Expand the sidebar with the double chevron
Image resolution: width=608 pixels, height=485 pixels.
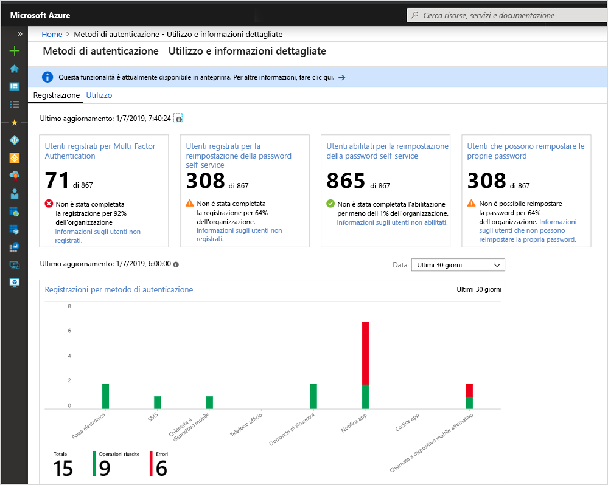tap(19, 34)
